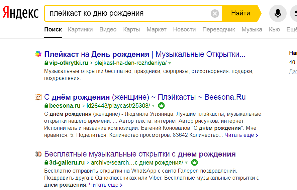Expand dropdown arrow after id26443/playcast/25308/
Viewport: 297px width, 190px height.
(x=153, y=106)
